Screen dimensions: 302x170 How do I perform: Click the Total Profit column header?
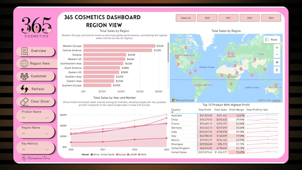coord(205,110)
